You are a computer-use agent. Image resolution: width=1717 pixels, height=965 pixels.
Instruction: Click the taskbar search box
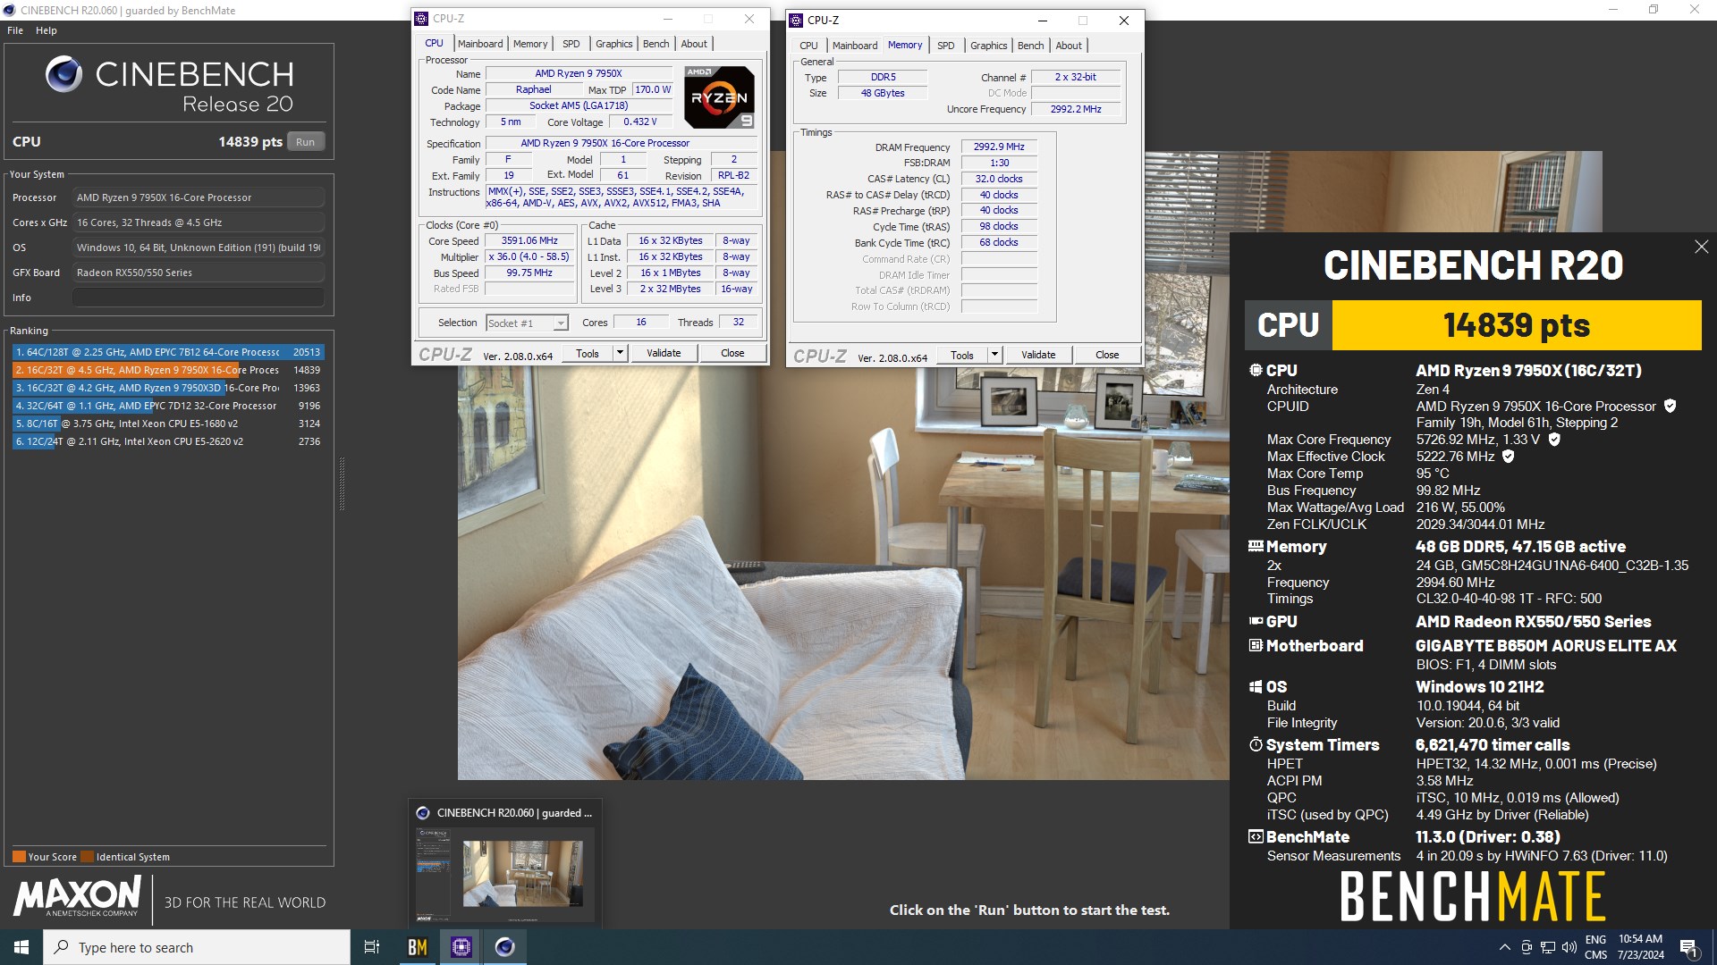tap(197, 947)
